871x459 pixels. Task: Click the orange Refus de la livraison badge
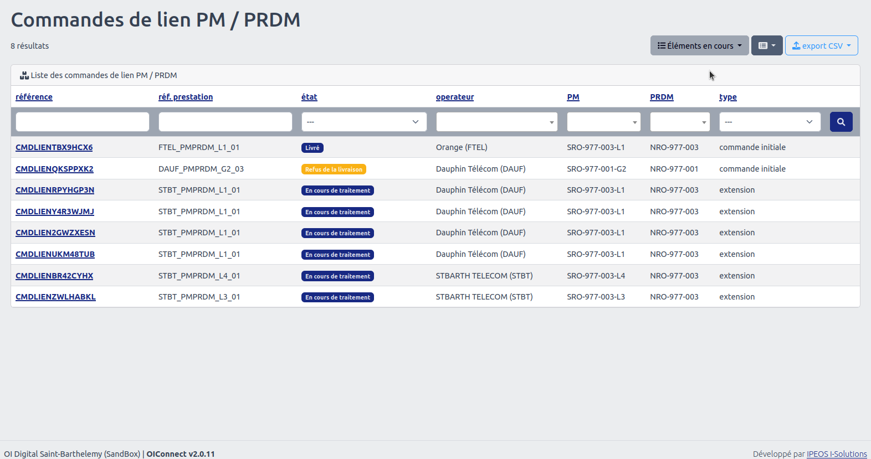pos(334,169)
